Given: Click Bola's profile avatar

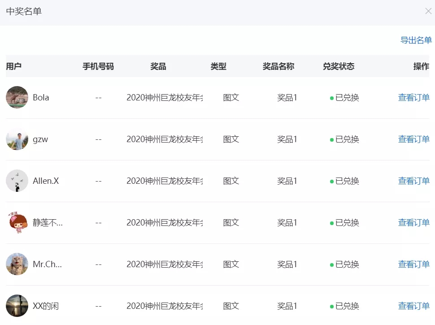Looking at the screenshot, I should tap(17, 97).
